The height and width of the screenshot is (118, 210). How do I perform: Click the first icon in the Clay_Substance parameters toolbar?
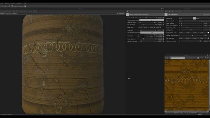[166, 11]
